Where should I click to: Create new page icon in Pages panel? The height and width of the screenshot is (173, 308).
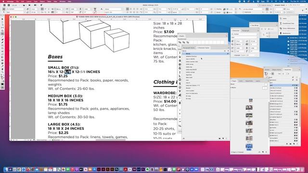coord(263,152)
